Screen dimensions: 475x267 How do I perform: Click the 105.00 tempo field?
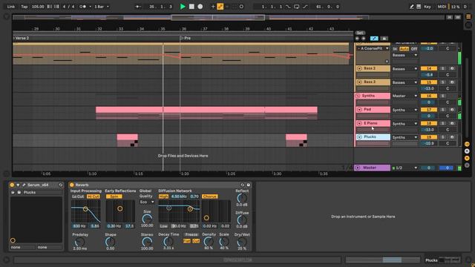[38, 7]
